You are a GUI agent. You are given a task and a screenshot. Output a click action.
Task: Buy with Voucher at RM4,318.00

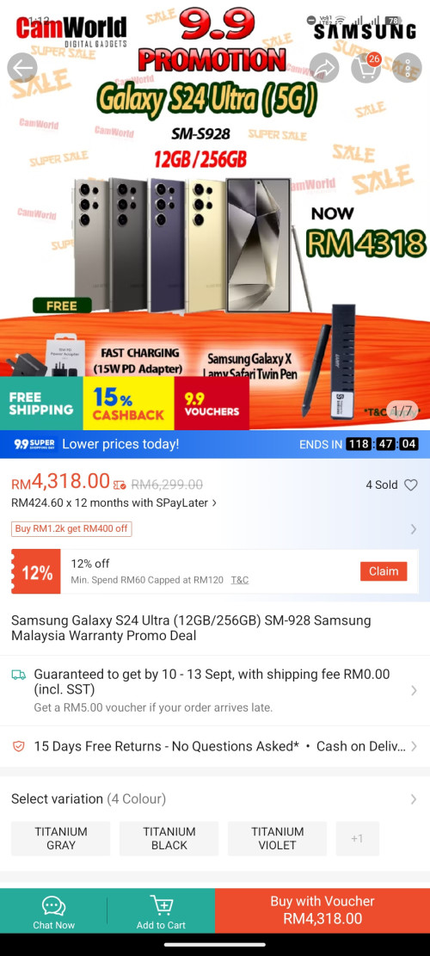click(x=322, y=910)
